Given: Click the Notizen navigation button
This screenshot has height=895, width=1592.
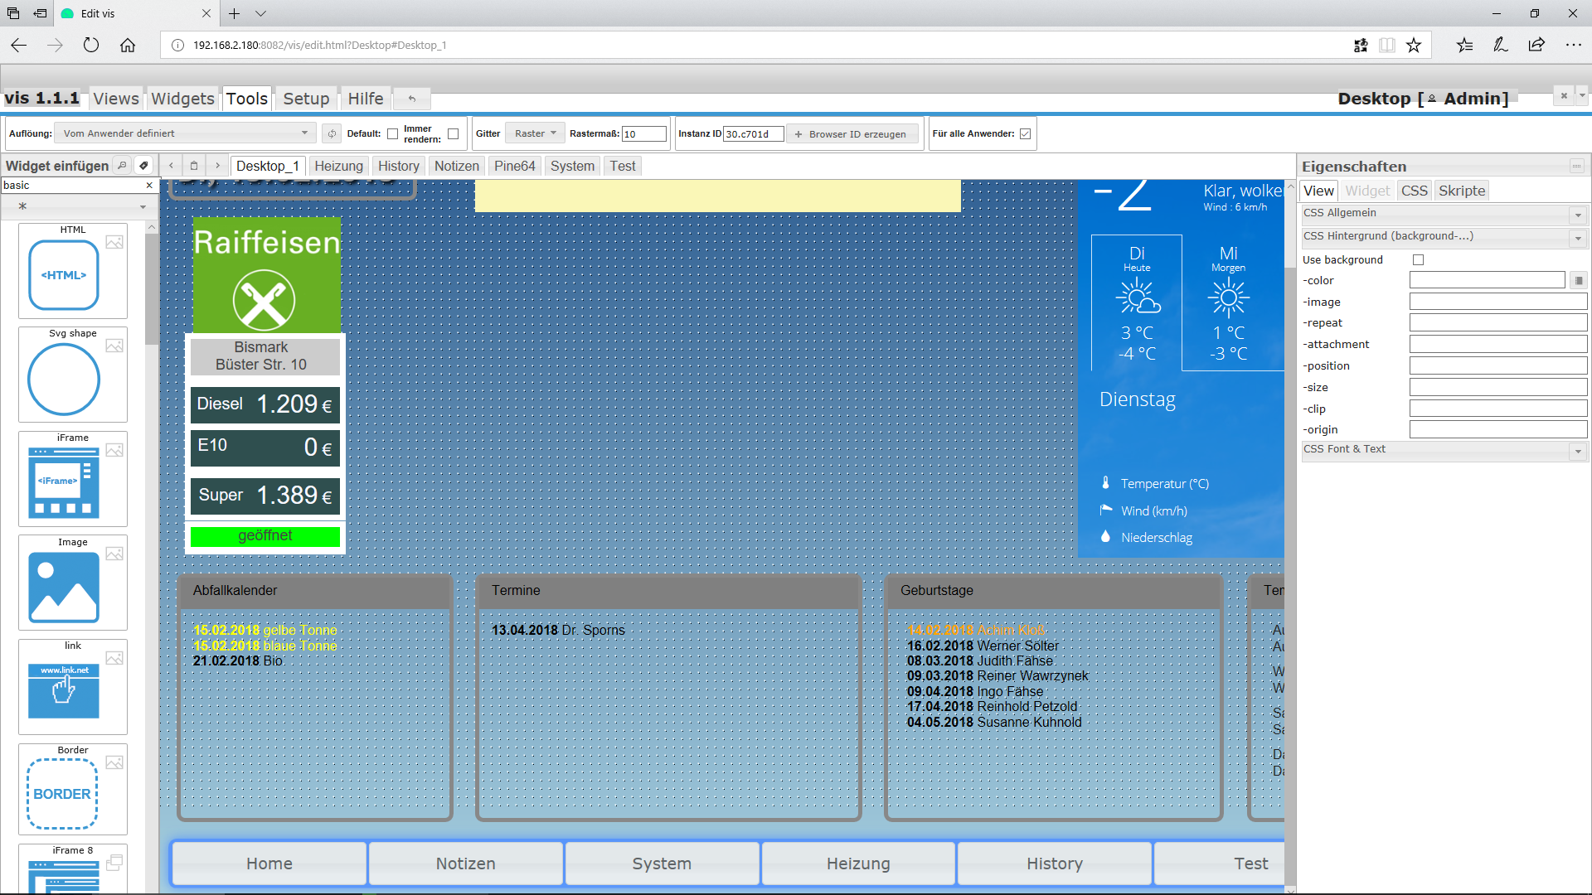Looking at the screenshot, I should point(466,864).
